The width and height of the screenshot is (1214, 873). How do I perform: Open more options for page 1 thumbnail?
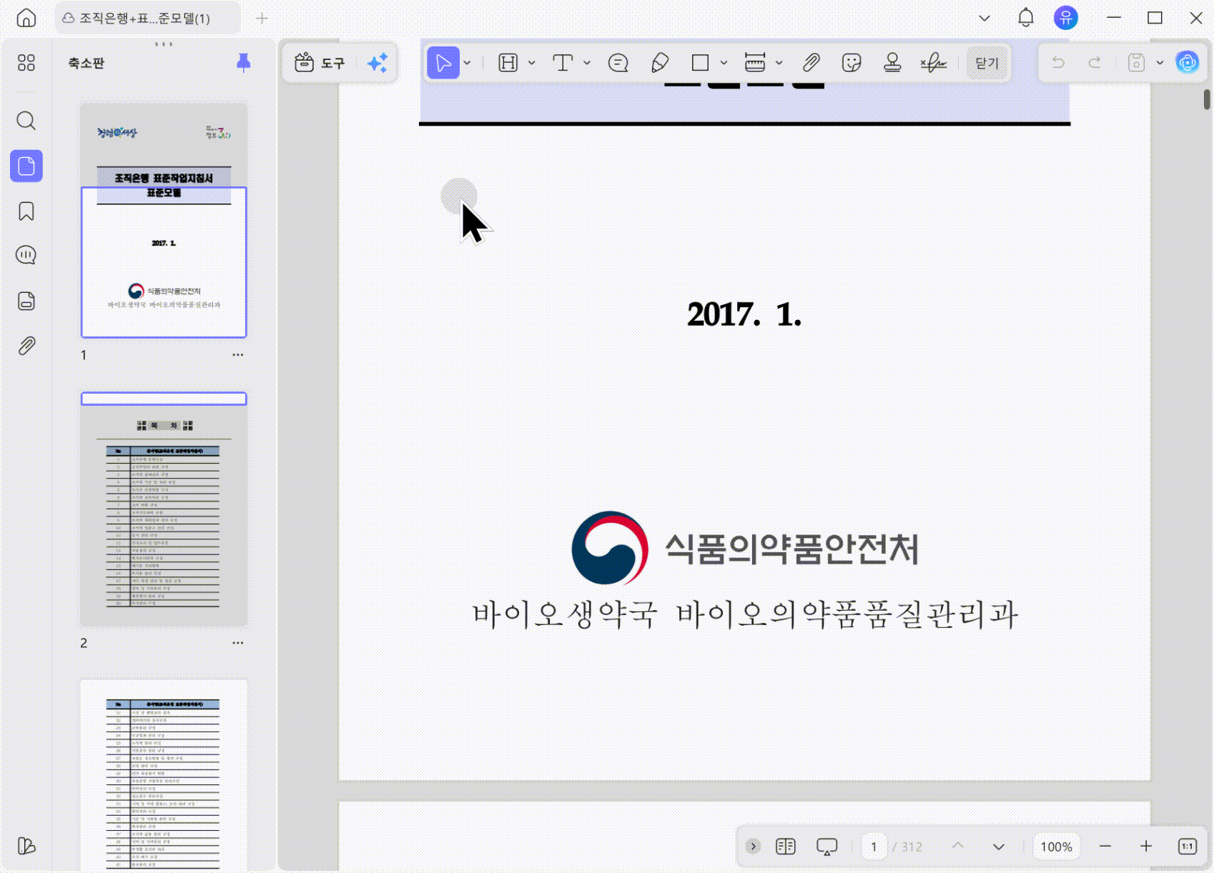238,355
